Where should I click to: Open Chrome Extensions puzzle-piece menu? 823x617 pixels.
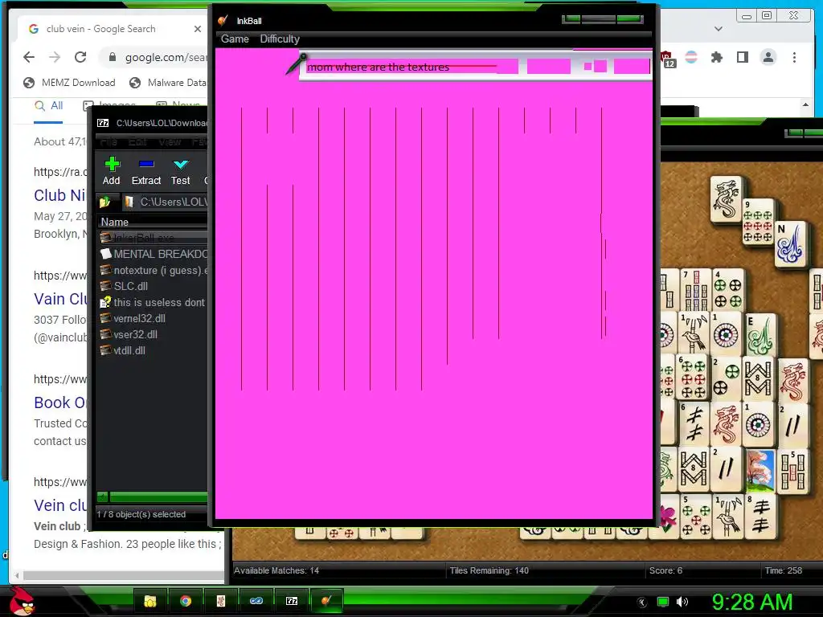pyautogui.click(x=716, y=57)
